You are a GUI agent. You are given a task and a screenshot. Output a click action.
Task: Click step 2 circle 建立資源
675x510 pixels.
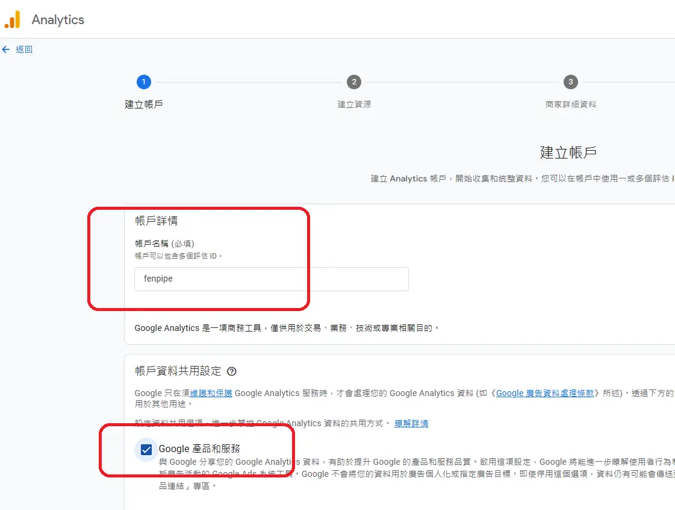point(354,82)
